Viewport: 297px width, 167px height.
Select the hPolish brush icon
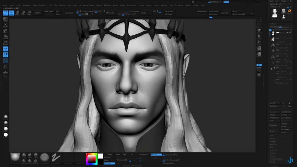pos(24,162)
